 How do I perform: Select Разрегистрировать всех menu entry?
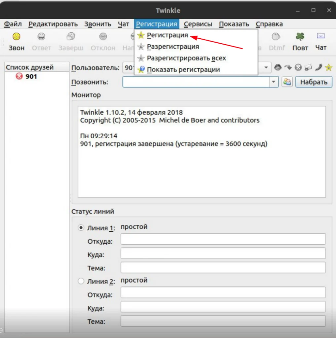(x=196, y=58)
